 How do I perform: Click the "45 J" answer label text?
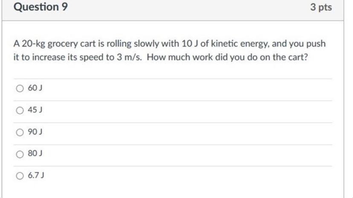[33, 110]
